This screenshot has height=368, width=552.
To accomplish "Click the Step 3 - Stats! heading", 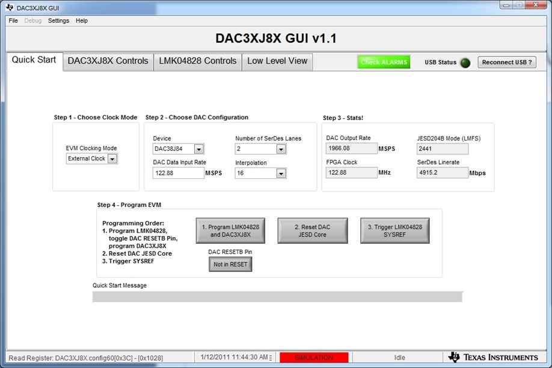I will pos(343,118).
